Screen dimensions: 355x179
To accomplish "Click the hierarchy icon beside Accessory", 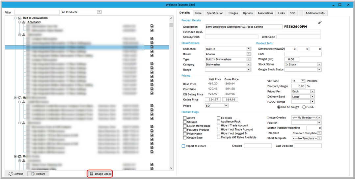I will coord(24,22).
